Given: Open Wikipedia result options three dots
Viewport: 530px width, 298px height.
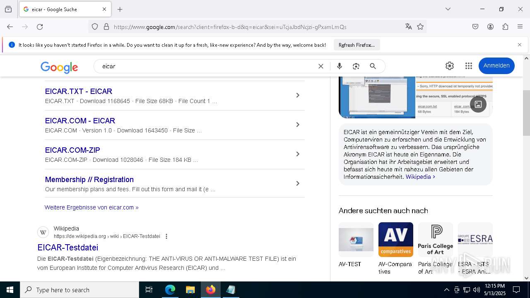Looking at the screenshot, I should [166, 236].
